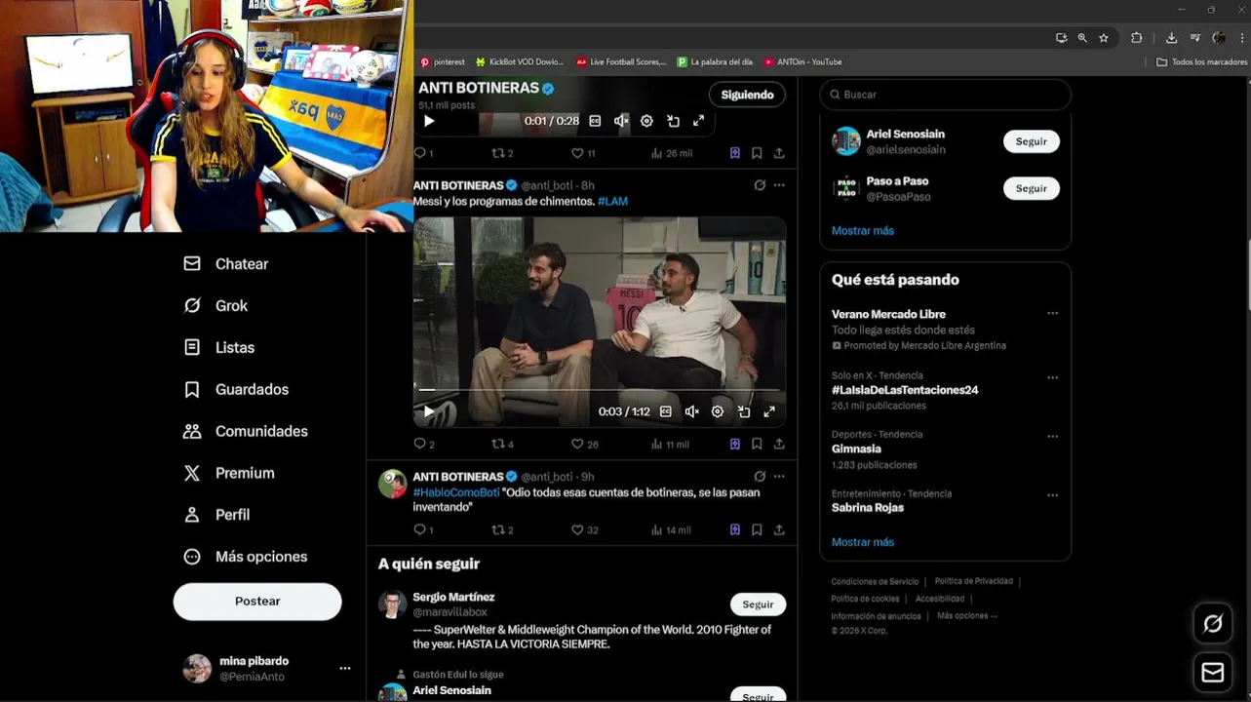Open options for Verano Mercado Libre trend
1251x702 pixels.
pos(1052,313)
